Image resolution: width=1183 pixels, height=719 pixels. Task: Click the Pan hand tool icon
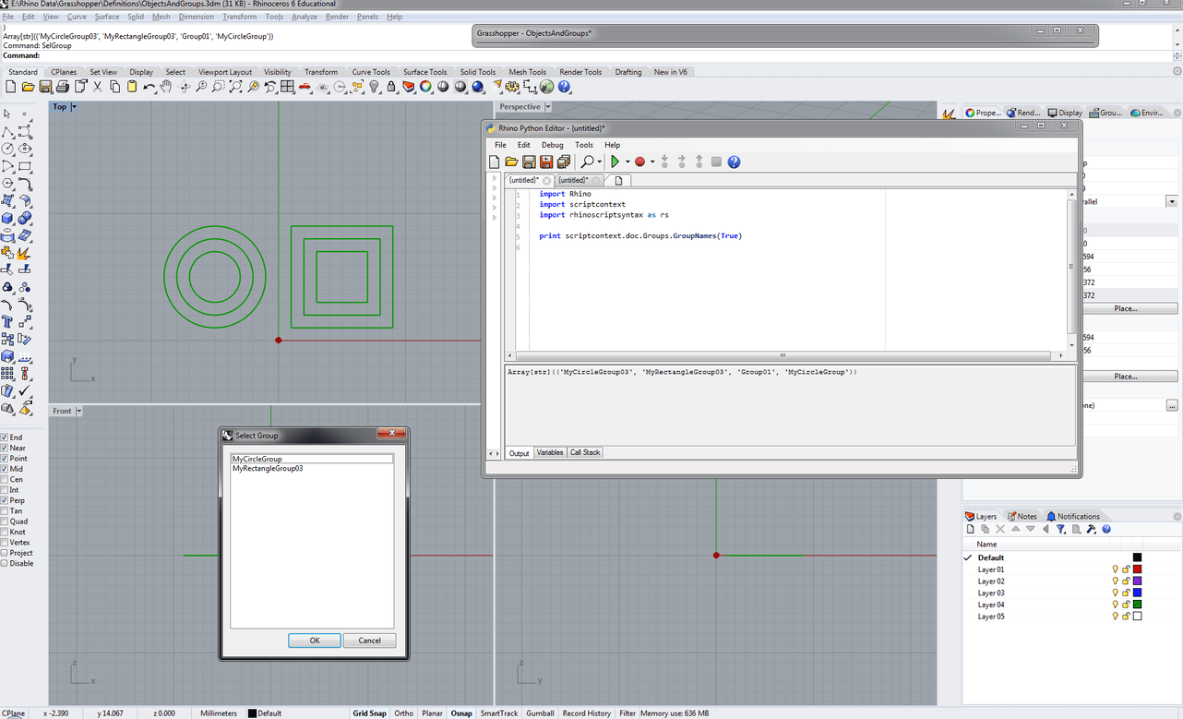[166, 87]
